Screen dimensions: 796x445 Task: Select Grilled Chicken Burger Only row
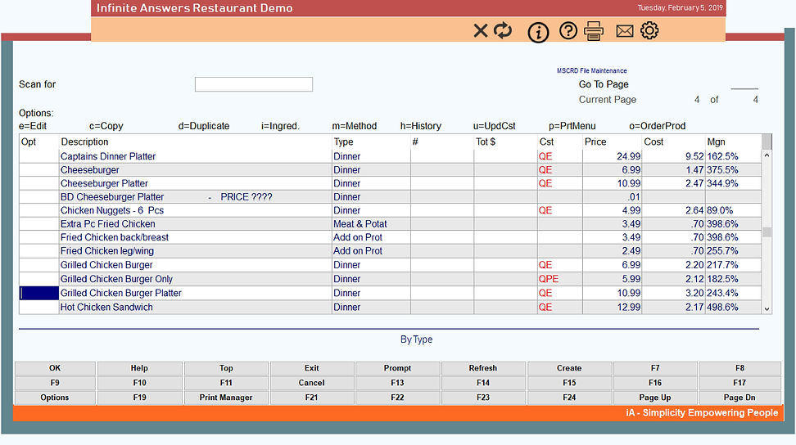coord(391,279)
